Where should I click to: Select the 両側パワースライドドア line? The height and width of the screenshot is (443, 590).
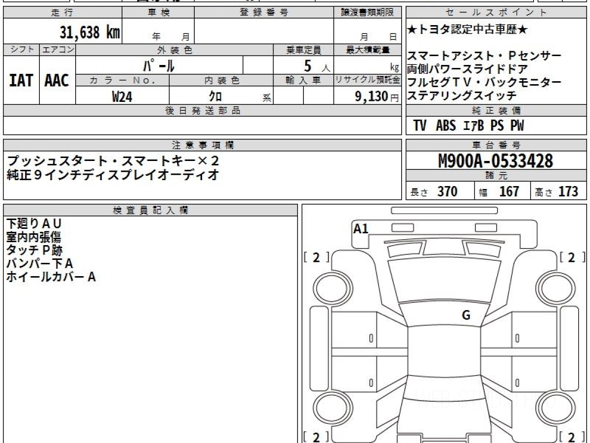[468, 69]
